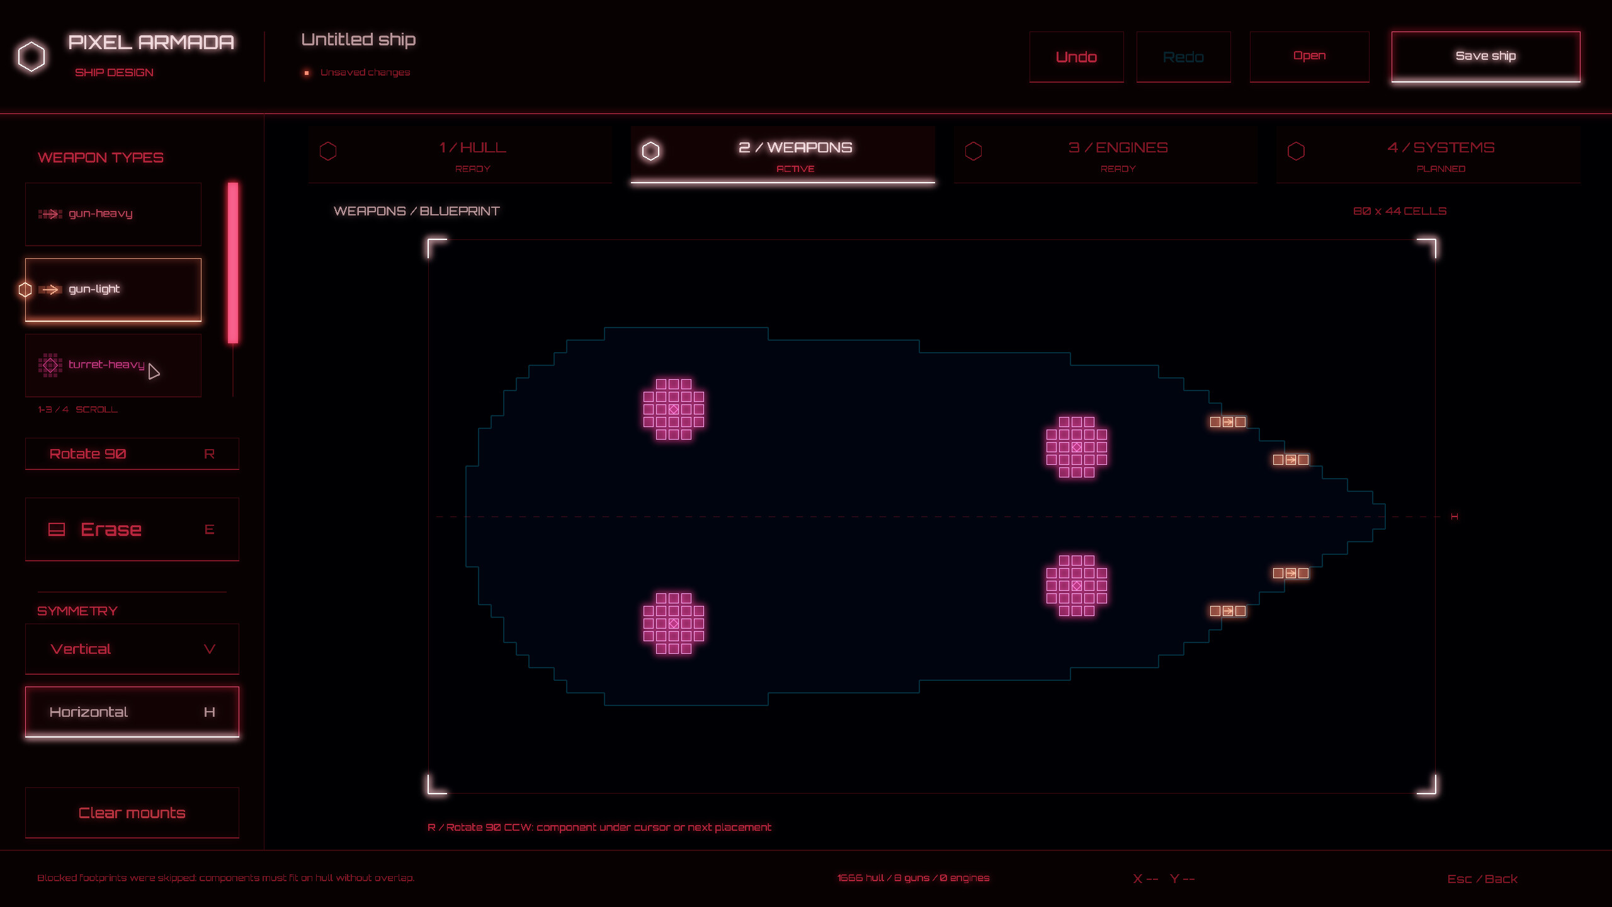Viewport: 1612px width, 907px height.
Task: Click hexagon icon on Hull tab
Action: click(328, 151)
